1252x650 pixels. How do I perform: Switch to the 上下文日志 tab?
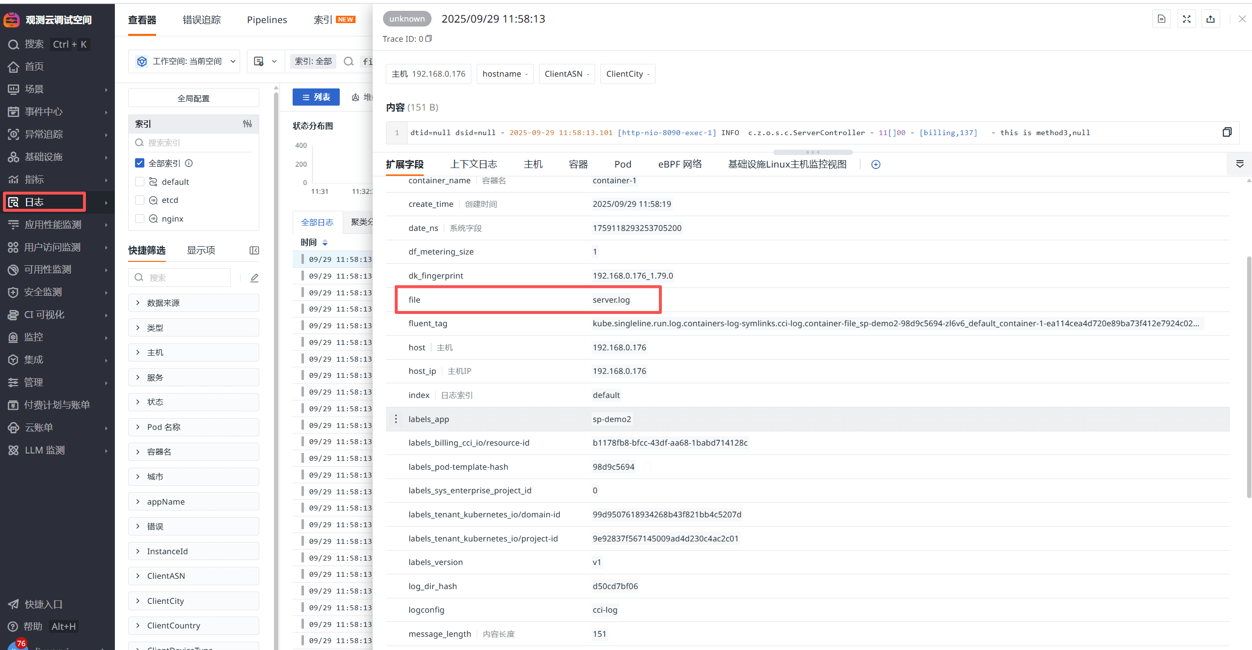click(473, 164)
